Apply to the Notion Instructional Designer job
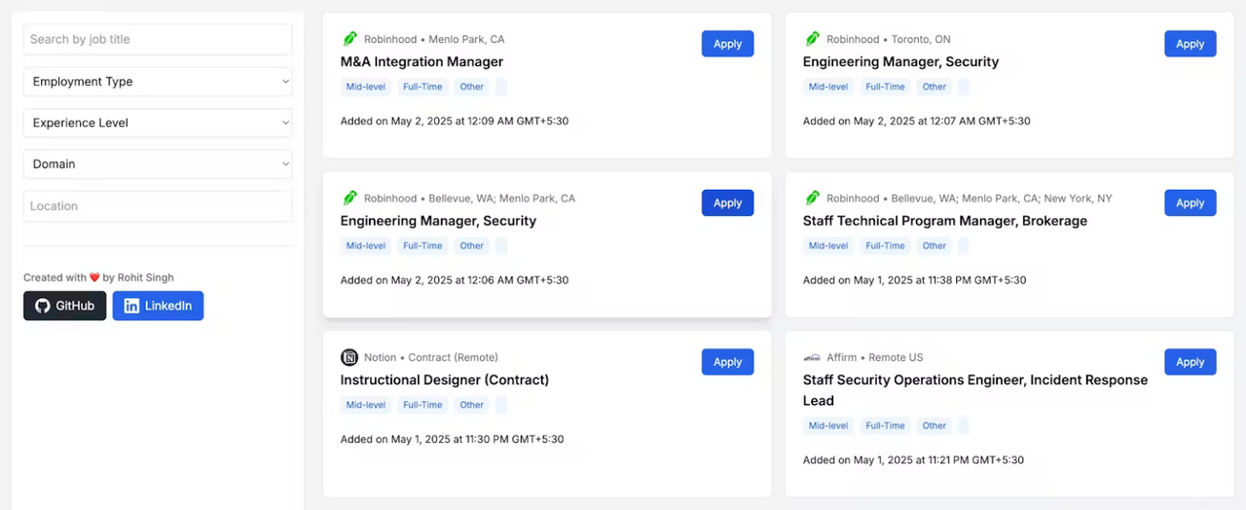Screen dimensions: 1246x510 click(x=727, y=362)
